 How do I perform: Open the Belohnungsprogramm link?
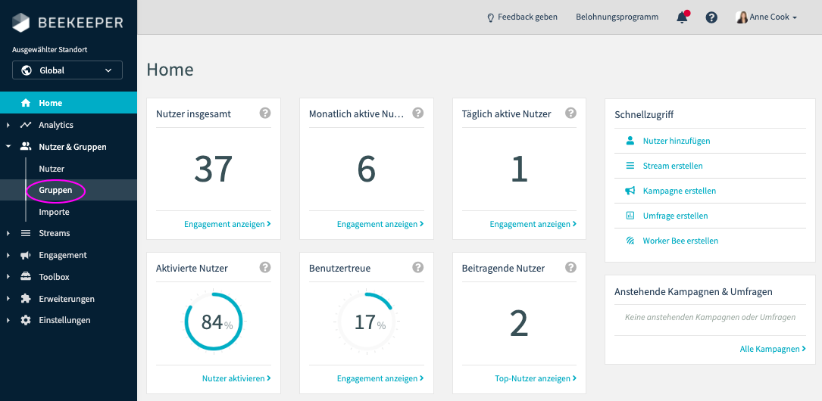617,17
